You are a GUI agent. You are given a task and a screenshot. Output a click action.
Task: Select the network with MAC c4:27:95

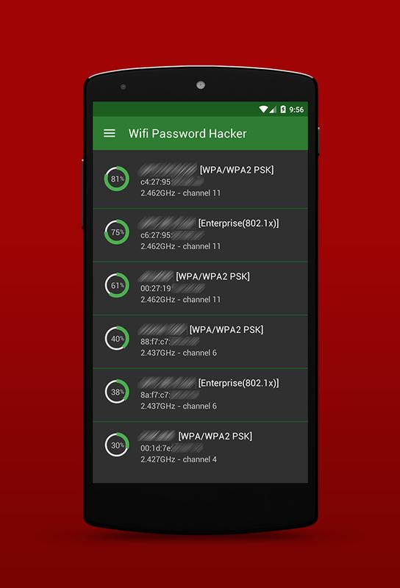(x=201, y=182)
